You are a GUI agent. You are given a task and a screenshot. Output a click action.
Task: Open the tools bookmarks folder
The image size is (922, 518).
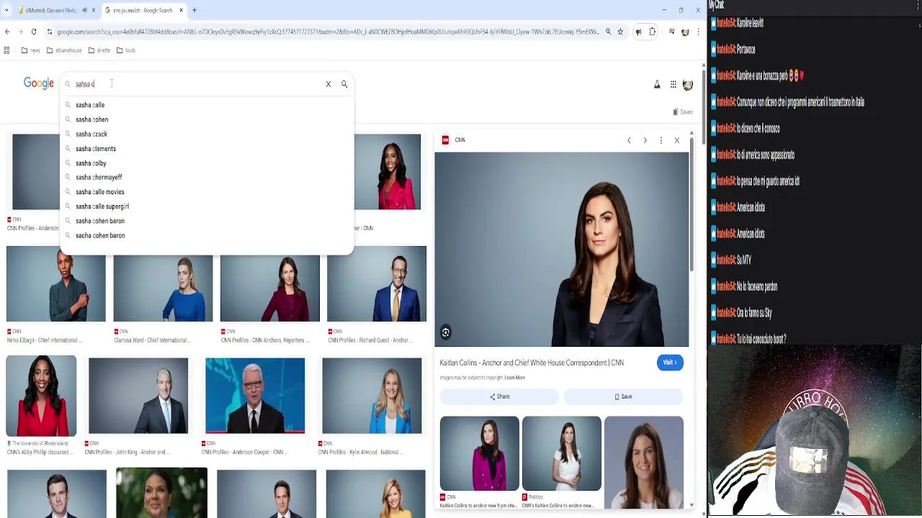[x=125, y=50]
